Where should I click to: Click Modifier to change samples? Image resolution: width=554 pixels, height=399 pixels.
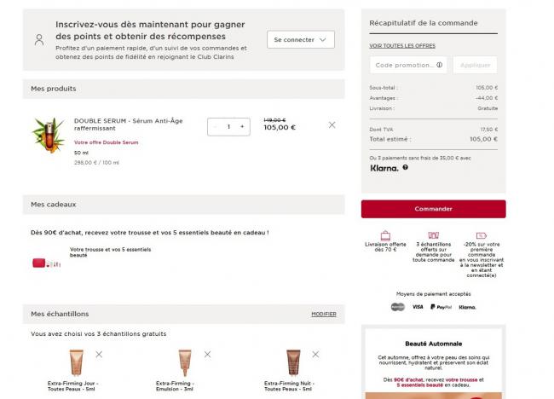click(323, 314)
